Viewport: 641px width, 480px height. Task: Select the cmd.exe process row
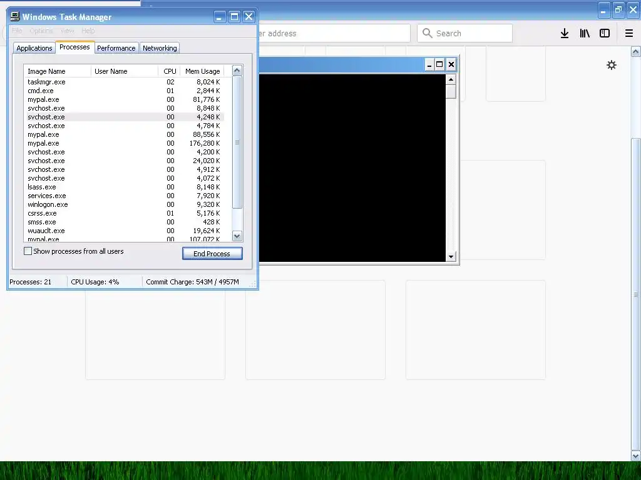(124, 91)
